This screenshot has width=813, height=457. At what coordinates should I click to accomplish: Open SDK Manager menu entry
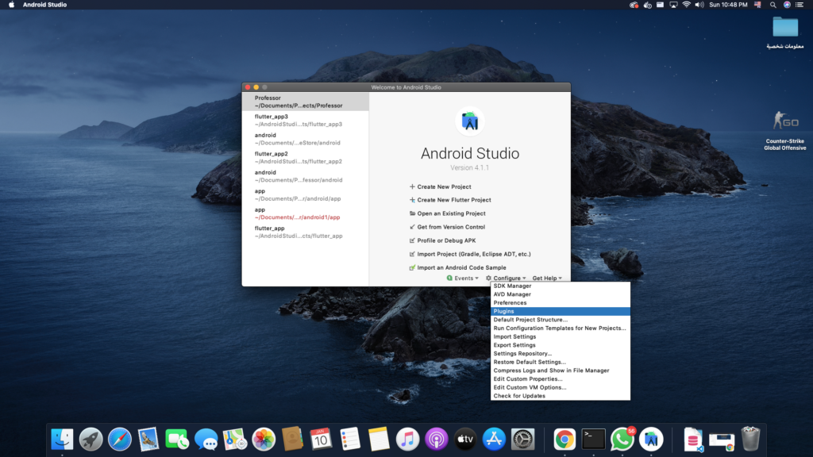coord(560,286)
